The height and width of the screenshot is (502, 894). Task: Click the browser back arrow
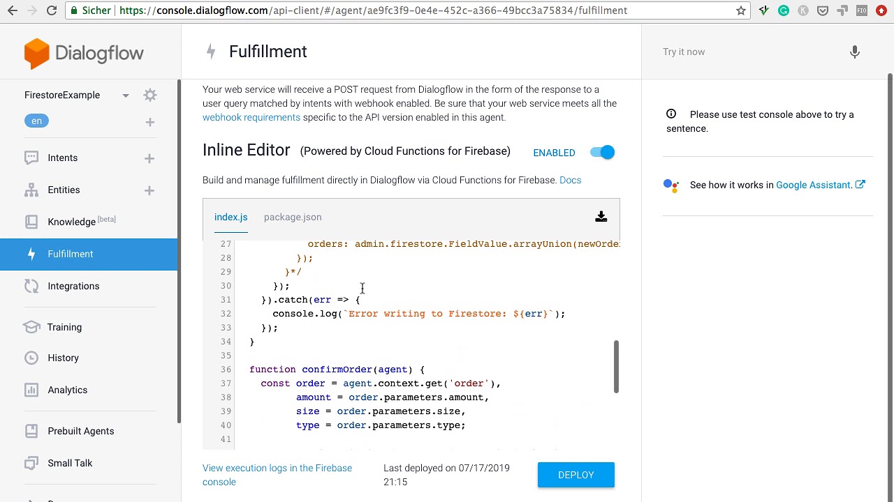pyautogui.click(x=13, y=10)
